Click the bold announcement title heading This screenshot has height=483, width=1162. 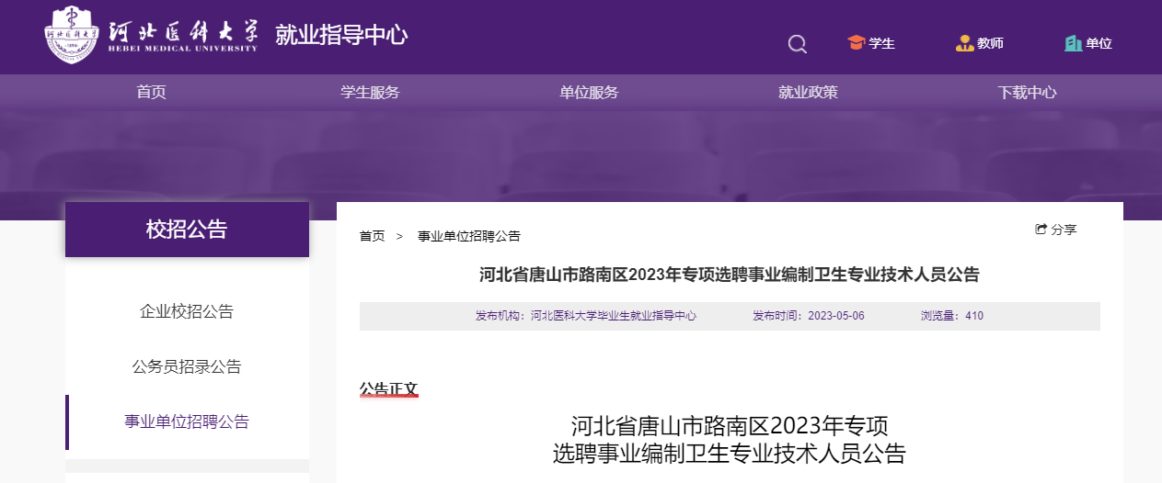[x=730, y=274]
